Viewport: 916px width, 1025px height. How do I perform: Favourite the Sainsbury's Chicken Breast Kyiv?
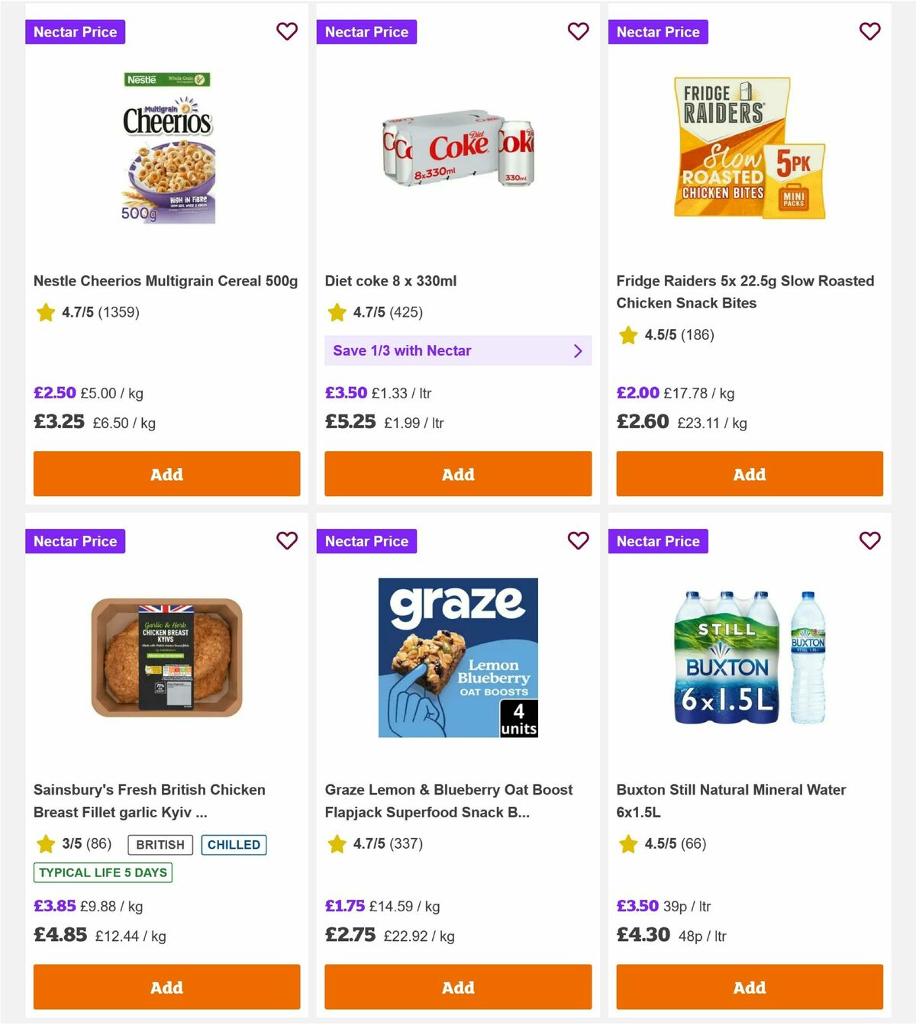tap(287, 541)
